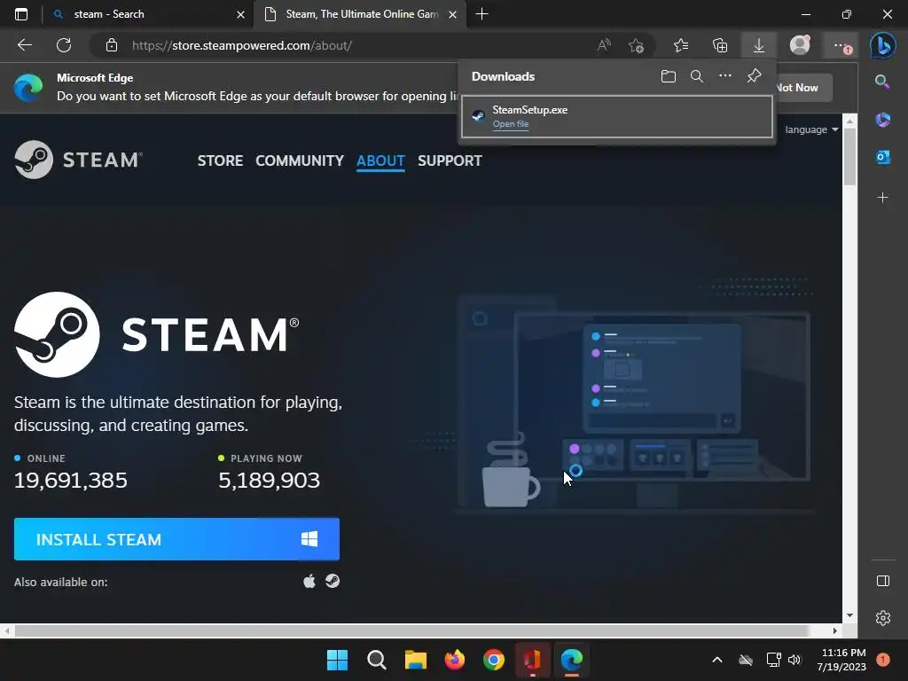The height and width of the screenshot is (681, 908).
Task: Select the ABOUT menu item
Action: tap(380, 160)
